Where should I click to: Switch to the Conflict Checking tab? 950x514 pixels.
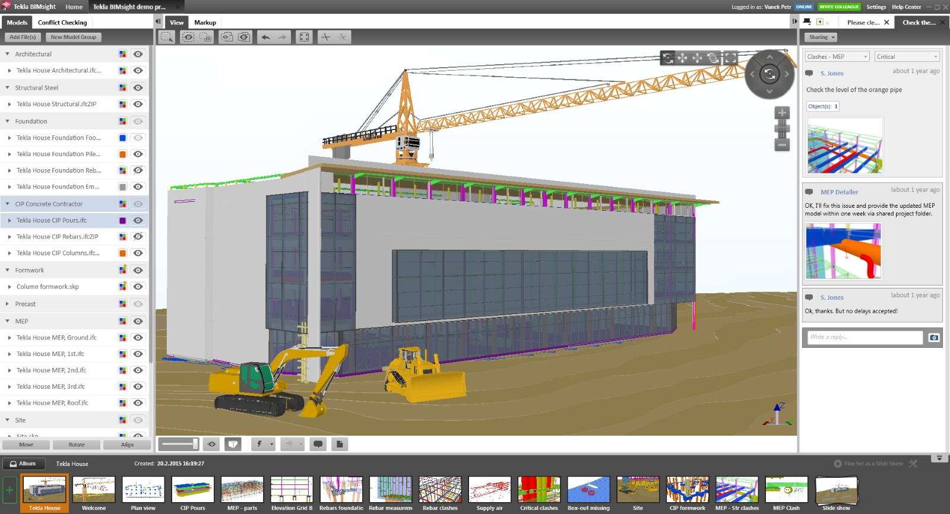point(62,23)
